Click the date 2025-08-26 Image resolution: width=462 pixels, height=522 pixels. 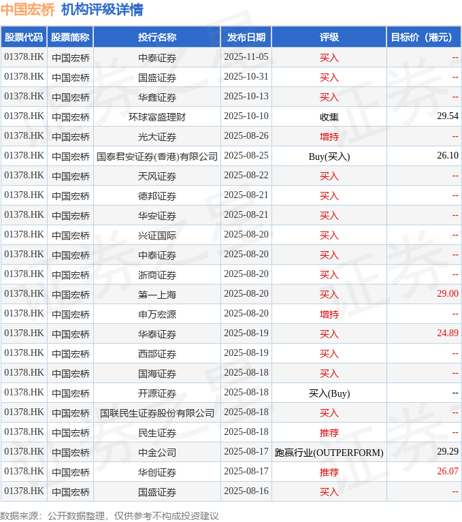pos(246,136)
